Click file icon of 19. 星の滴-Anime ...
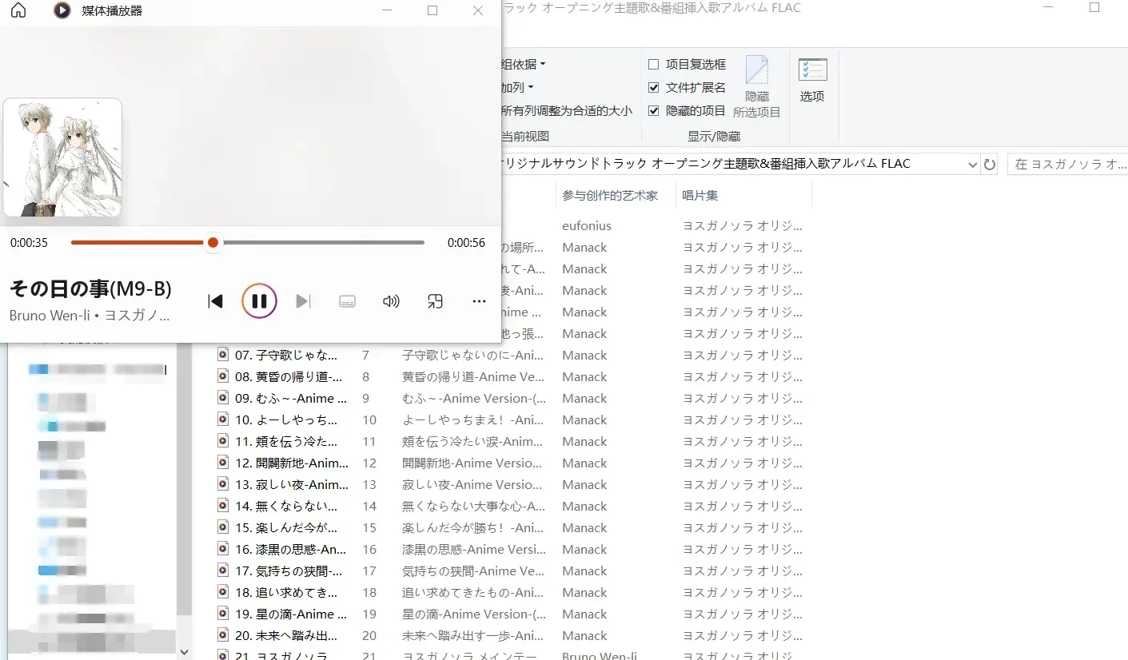1128x660 pixels. [x=223, y=614]
